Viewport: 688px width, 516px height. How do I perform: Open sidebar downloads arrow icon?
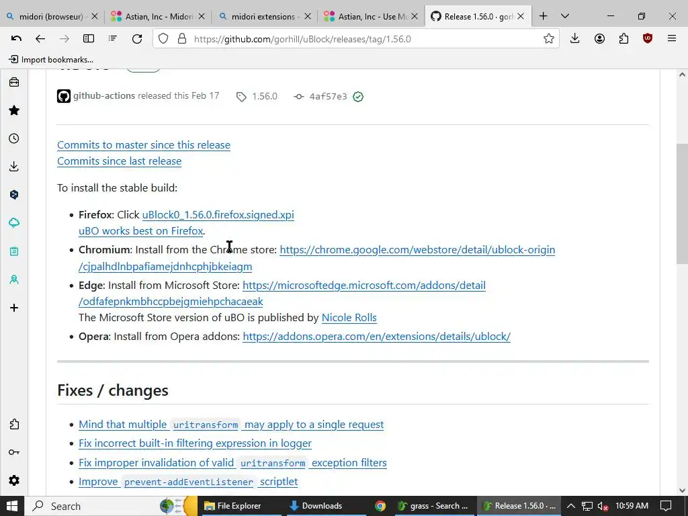[x=14, y=167]
